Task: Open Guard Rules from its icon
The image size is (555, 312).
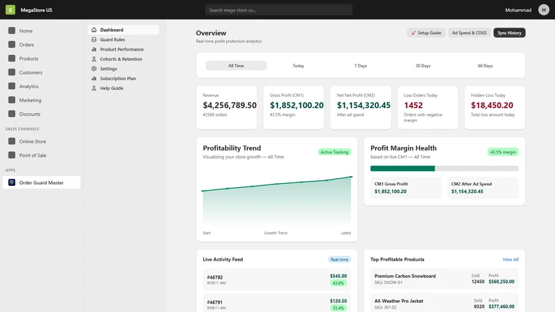Action: point(94,40)
